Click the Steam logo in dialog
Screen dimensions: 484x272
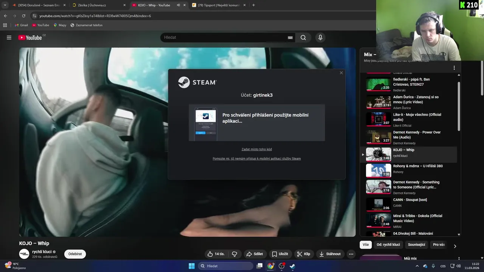click(x=197, y=82)
